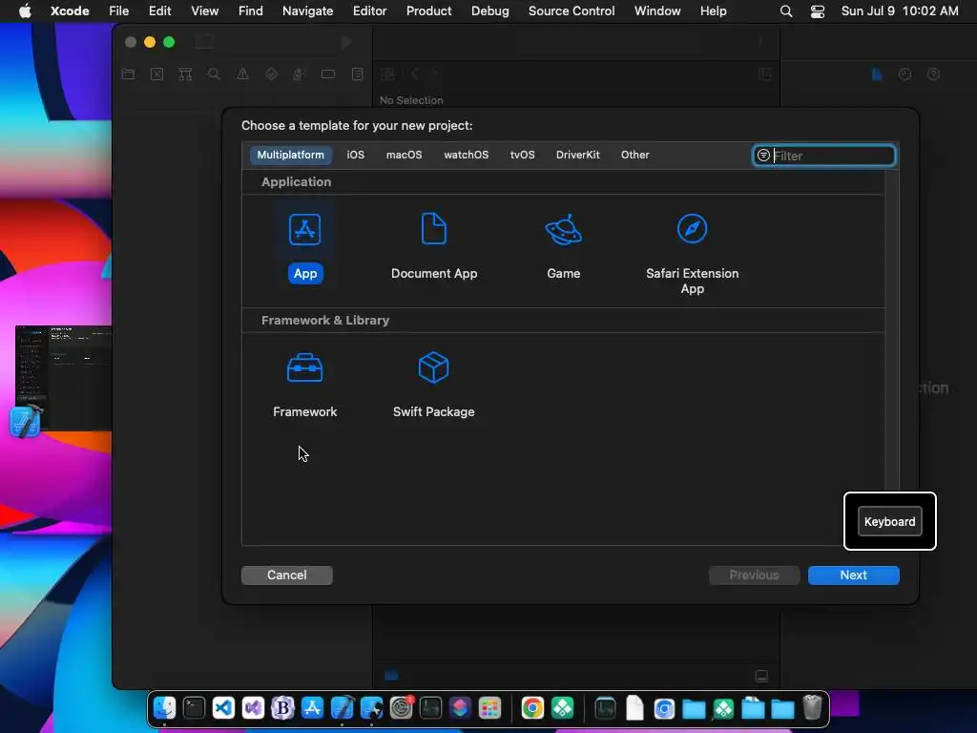Click the "App" template label
This screenshot has height=733, width=977.
(x=304, y=273)
